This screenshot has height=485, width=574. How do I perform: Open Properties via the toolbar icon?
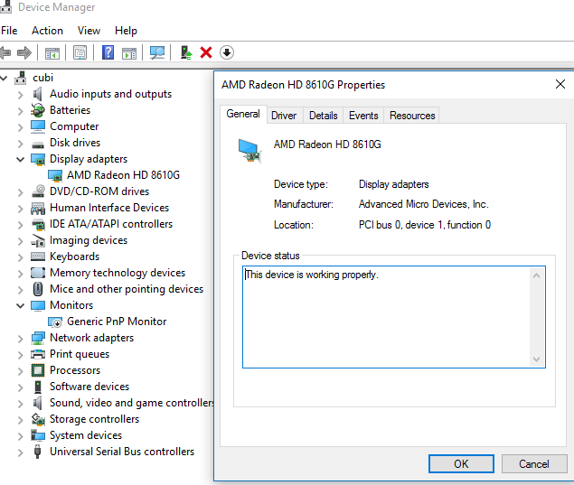[80, 52]
